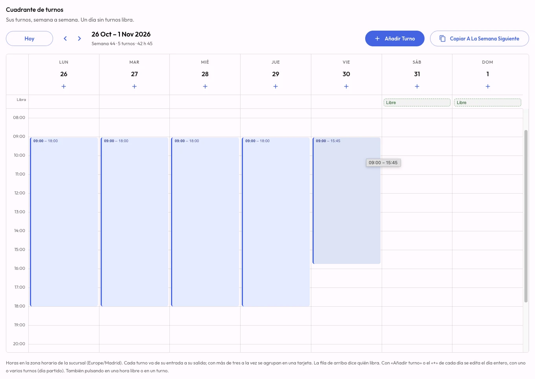
Task: Add a shift on Friday 30
Action: (x=346, y=86)
